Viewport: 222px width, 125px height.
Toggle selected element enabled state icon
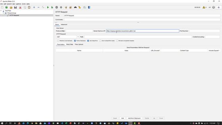(x=43, y=7)
